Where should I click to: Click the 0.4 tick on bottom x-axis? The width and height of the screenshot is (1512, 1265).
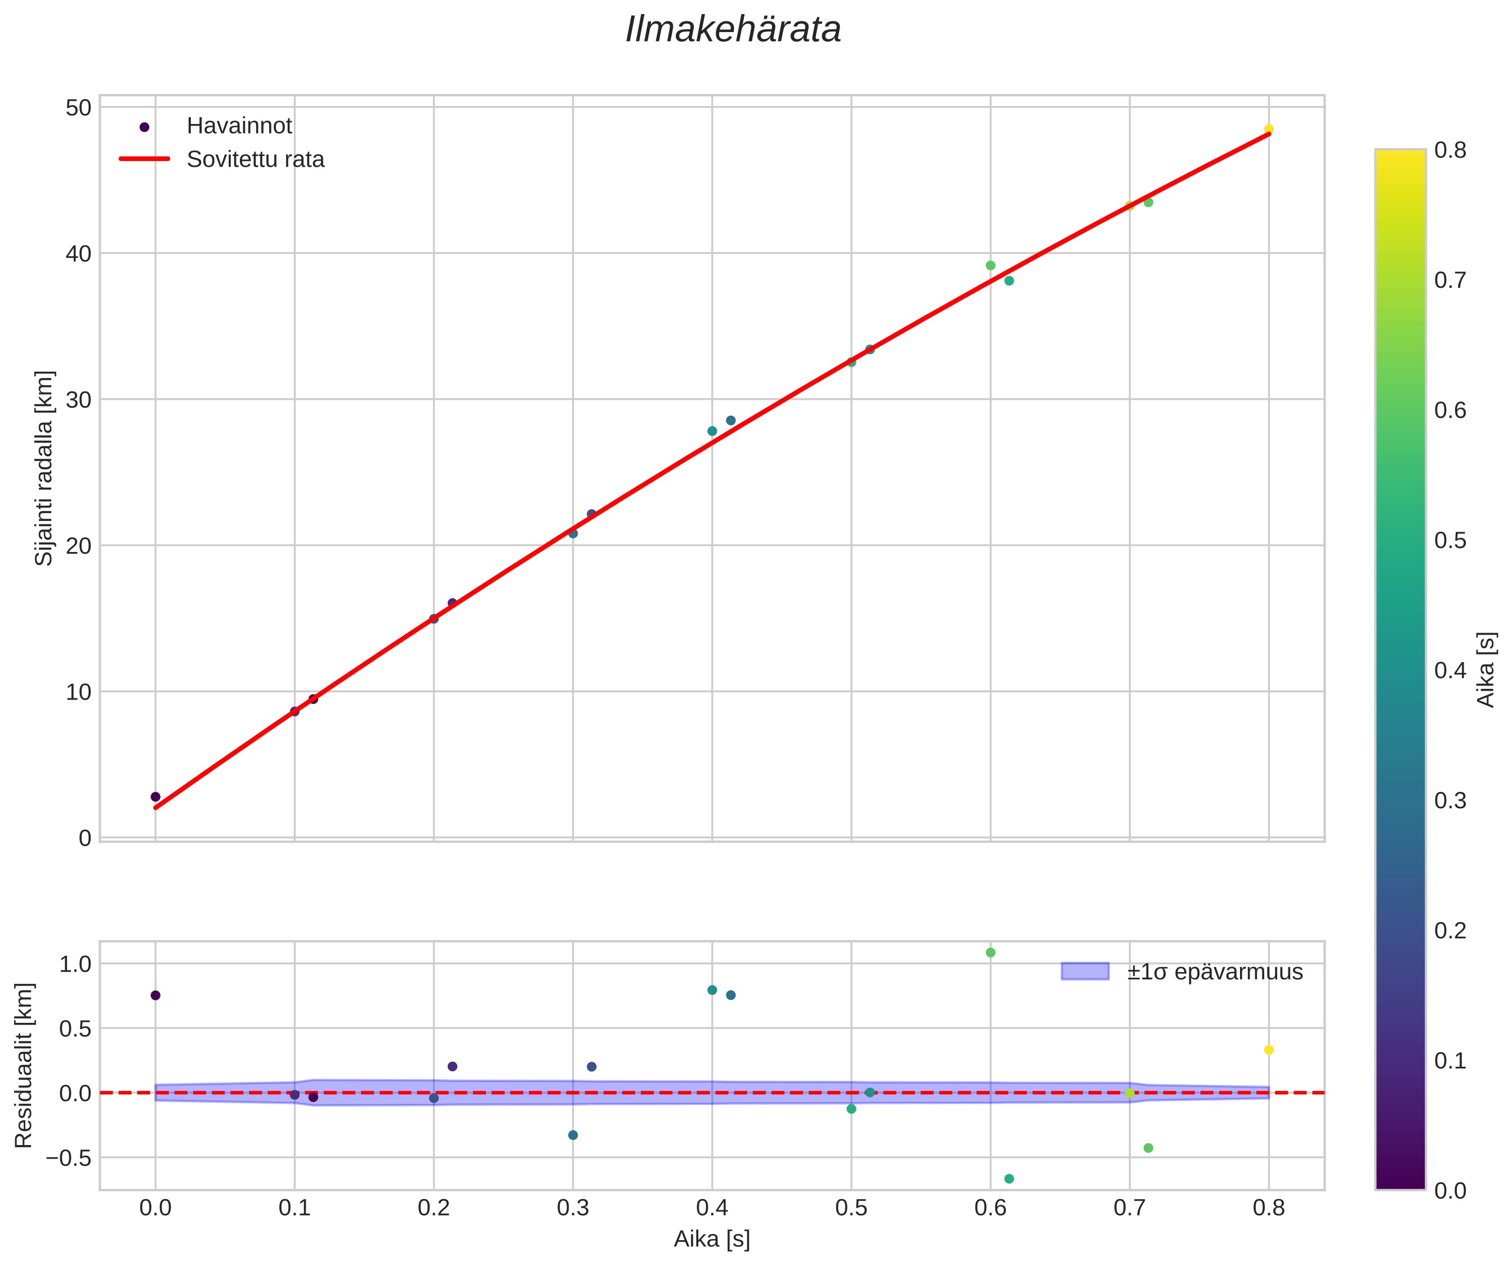pos(711,1208)
